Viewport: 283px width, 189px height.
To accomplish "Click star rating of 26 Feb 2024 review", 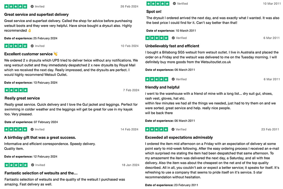I will [x=16, y=7].
